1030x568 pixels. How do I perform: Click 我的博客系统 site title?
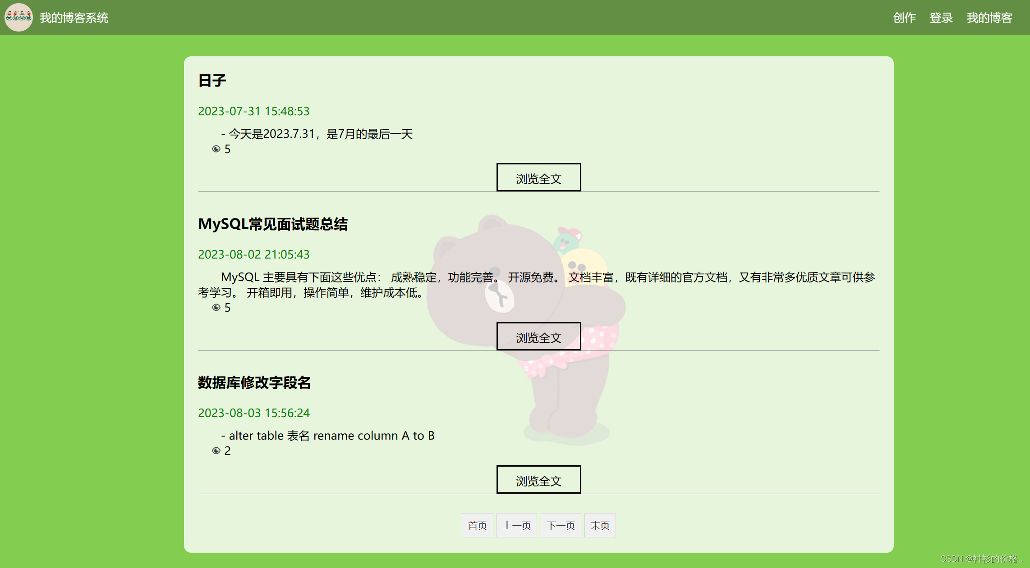74,18
